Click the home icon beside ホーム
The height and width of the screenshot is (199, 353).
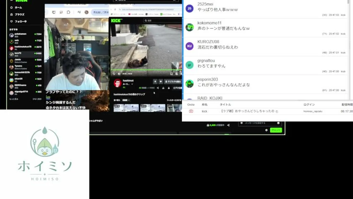tap(11, 7)
